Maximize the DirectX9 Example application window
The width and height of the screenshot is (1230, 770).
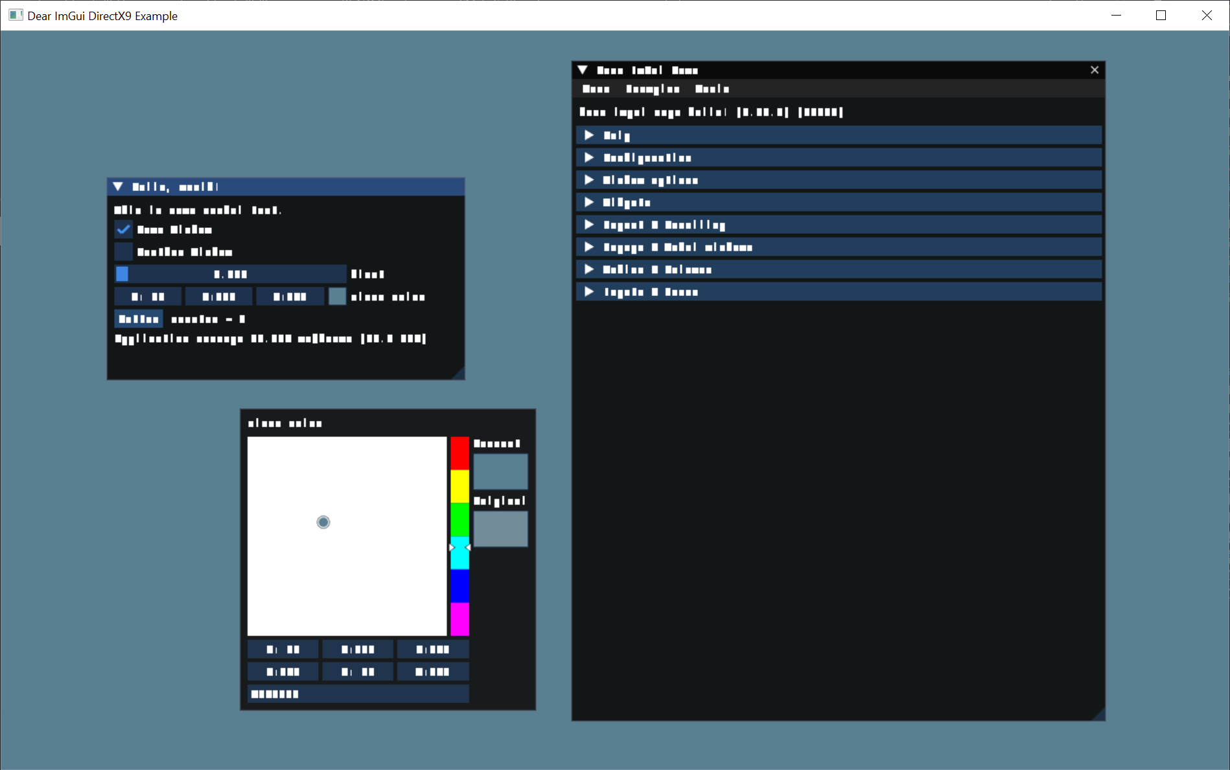click(x=1161, y=15)
